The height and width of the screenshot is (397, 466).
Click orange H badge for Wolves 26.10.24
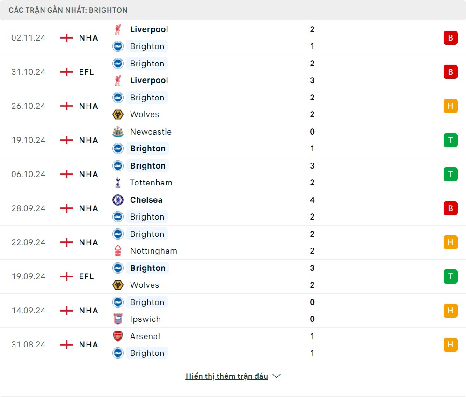point(450,106)
